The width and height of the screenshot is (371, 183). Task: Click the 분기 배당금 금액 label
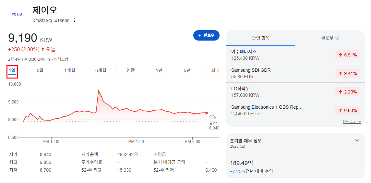pos(169,163)
